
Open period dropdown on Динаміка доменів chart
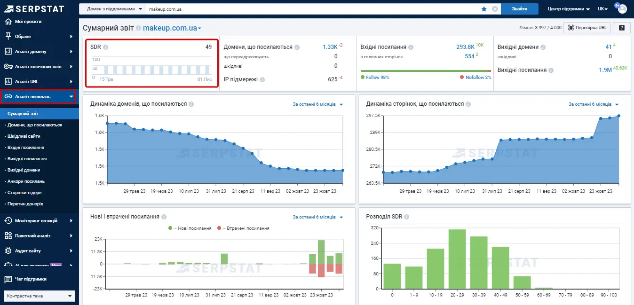pyautogui.click(x=318, y=104)
